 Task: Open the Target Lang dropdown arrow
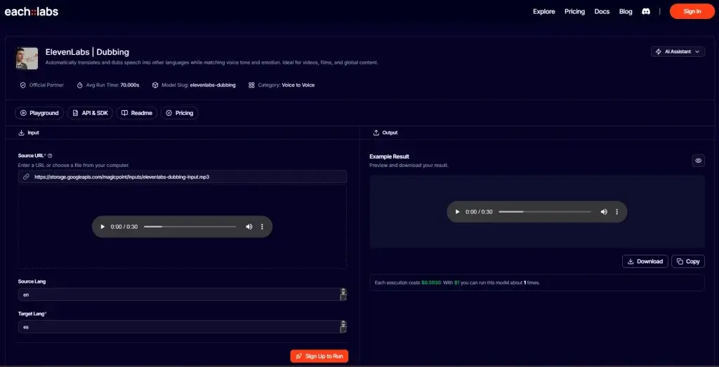pyautogui.click(x=343, y=327)
